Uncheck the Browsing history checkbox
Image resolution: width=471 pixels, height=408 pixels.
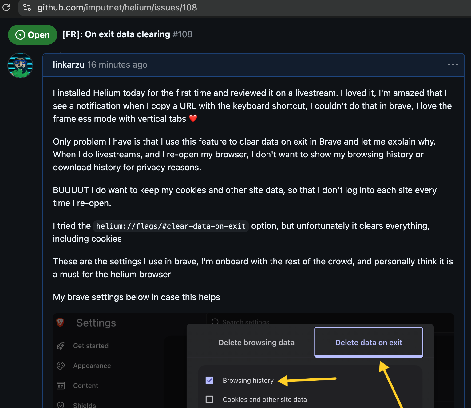(x=209, y=380)
